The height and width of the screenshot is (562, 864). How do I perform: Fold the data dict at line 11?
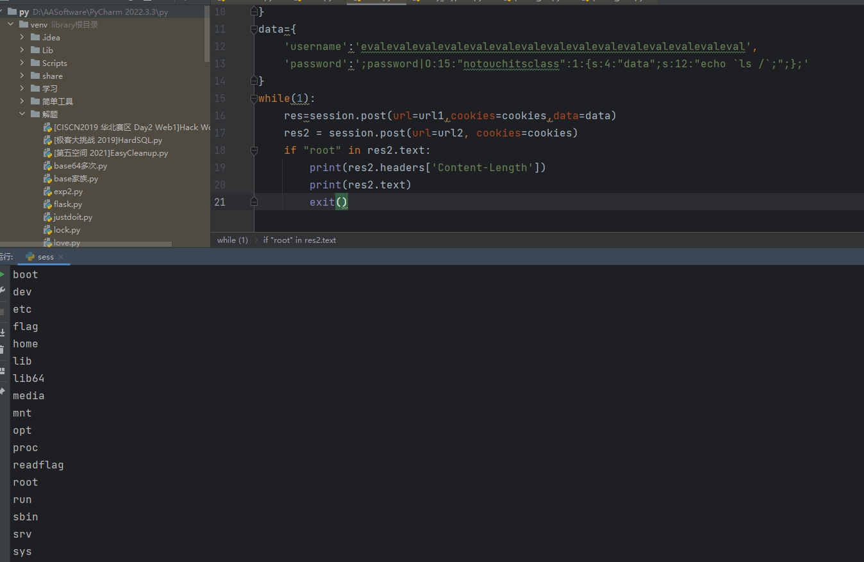pos(254,29)
